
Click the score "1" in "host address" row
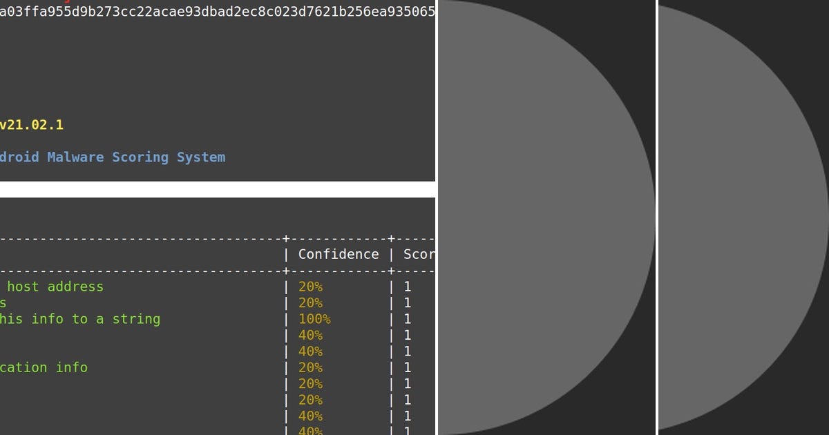(408, 287)
